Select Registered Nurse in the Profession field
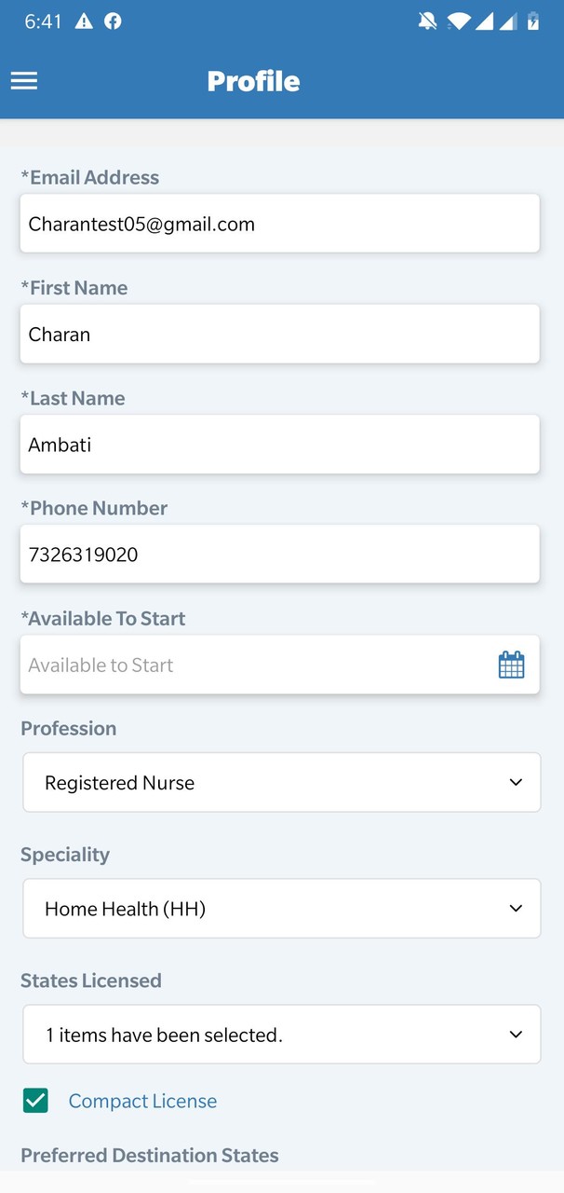Screen dimensions: 564x1193 (281, 782)
